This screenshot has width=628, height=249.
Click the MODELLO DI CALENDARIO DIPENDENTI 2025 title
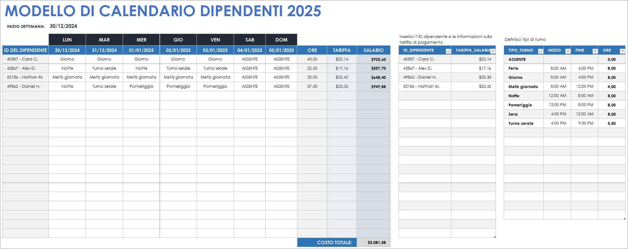(163, 11)
